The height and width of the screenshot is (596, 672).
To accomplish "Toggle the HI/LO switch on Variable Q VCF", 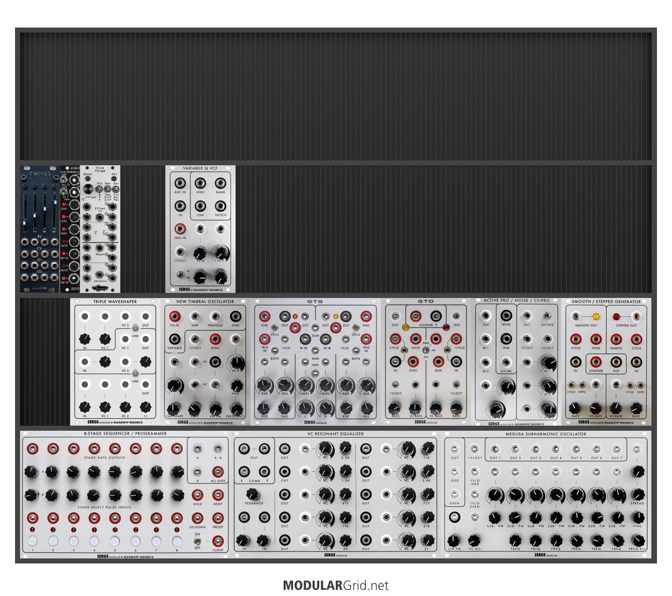I will click(180, 274).
